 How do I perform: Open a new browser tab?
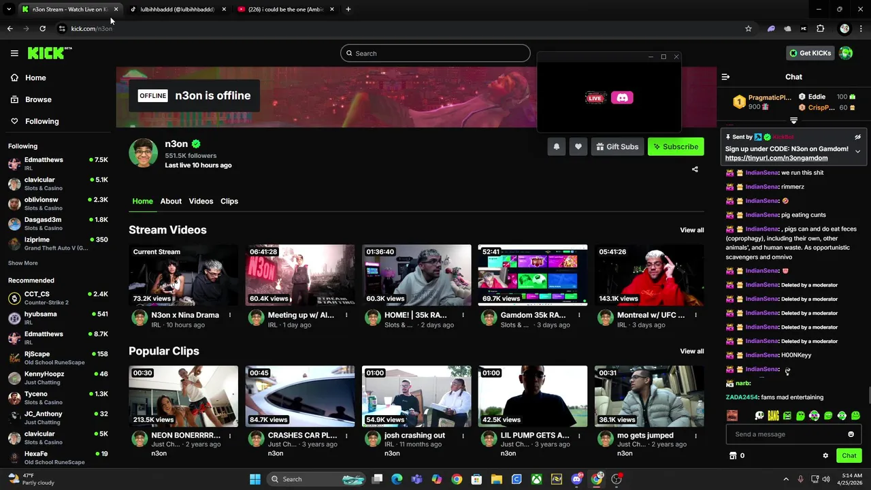pyautogui.click(x=348, y=9)
